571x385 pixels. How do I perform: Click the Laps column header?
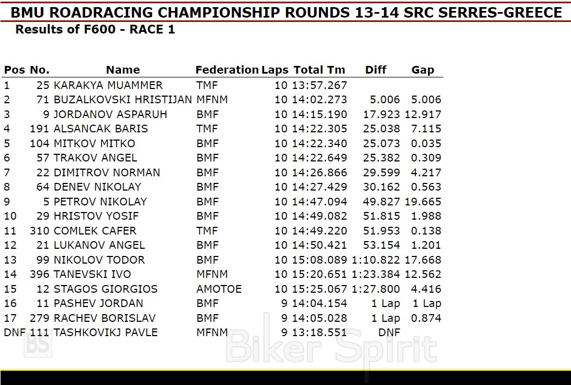274,70
